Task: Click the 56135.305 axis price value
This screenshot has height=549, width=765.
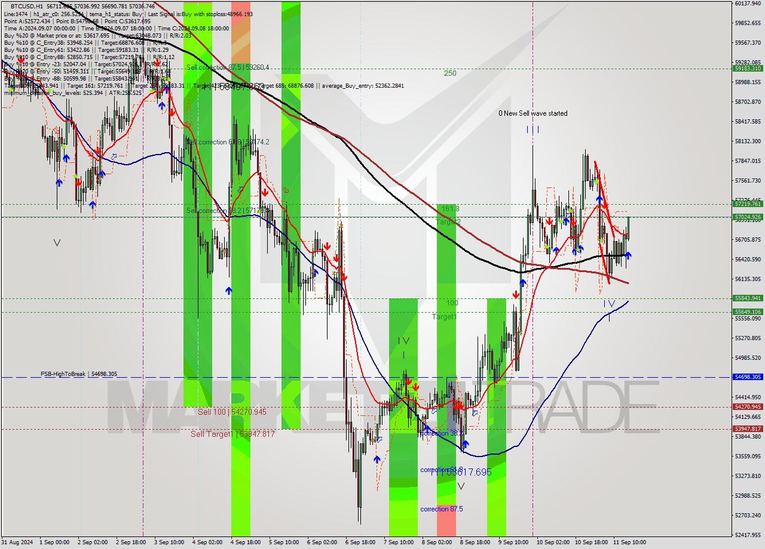Action: pyautogui.click(x=747, y=279)
